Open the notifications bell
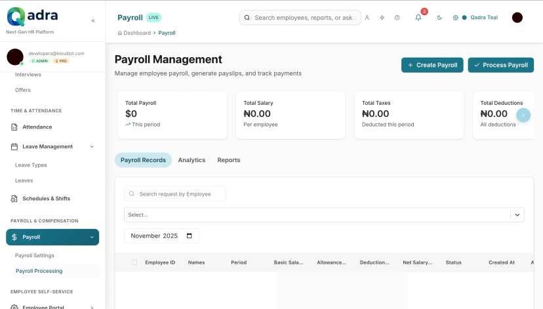 coord(418,18)
